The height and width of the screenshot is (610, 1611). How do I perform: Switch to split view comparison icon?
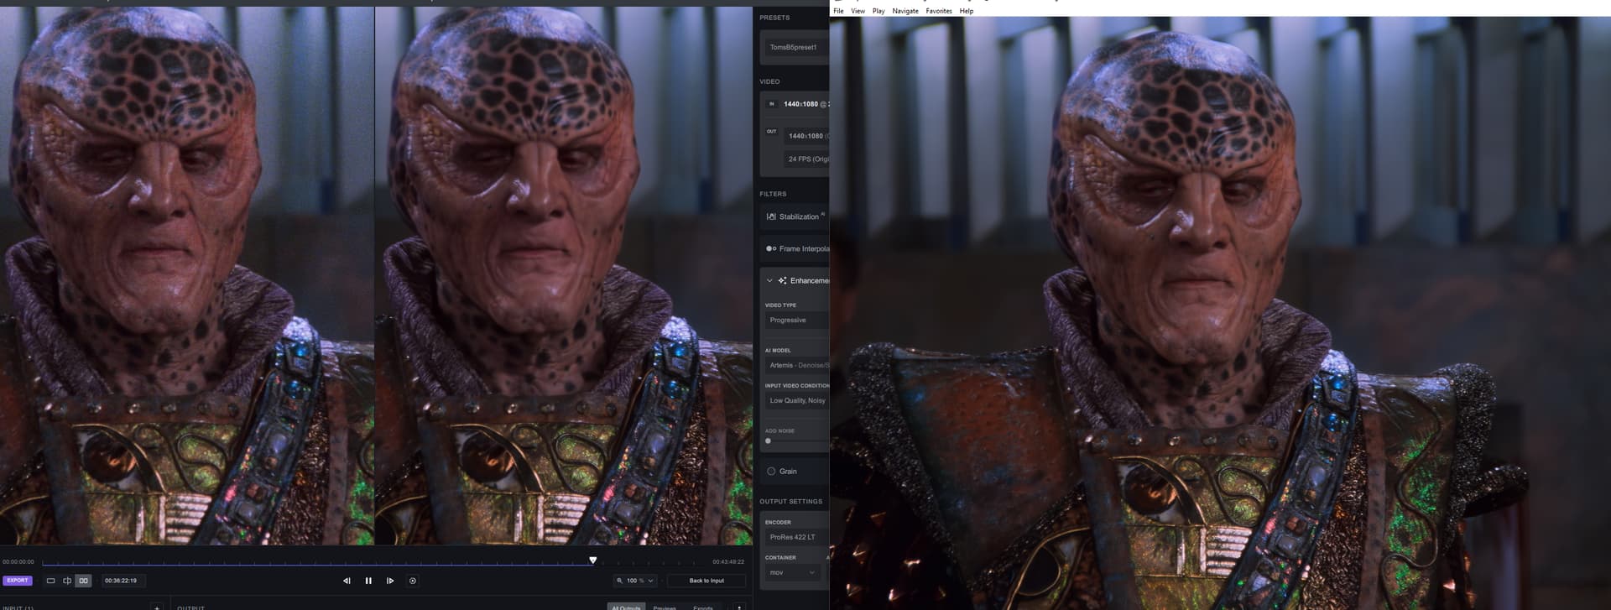coord(67,581)
